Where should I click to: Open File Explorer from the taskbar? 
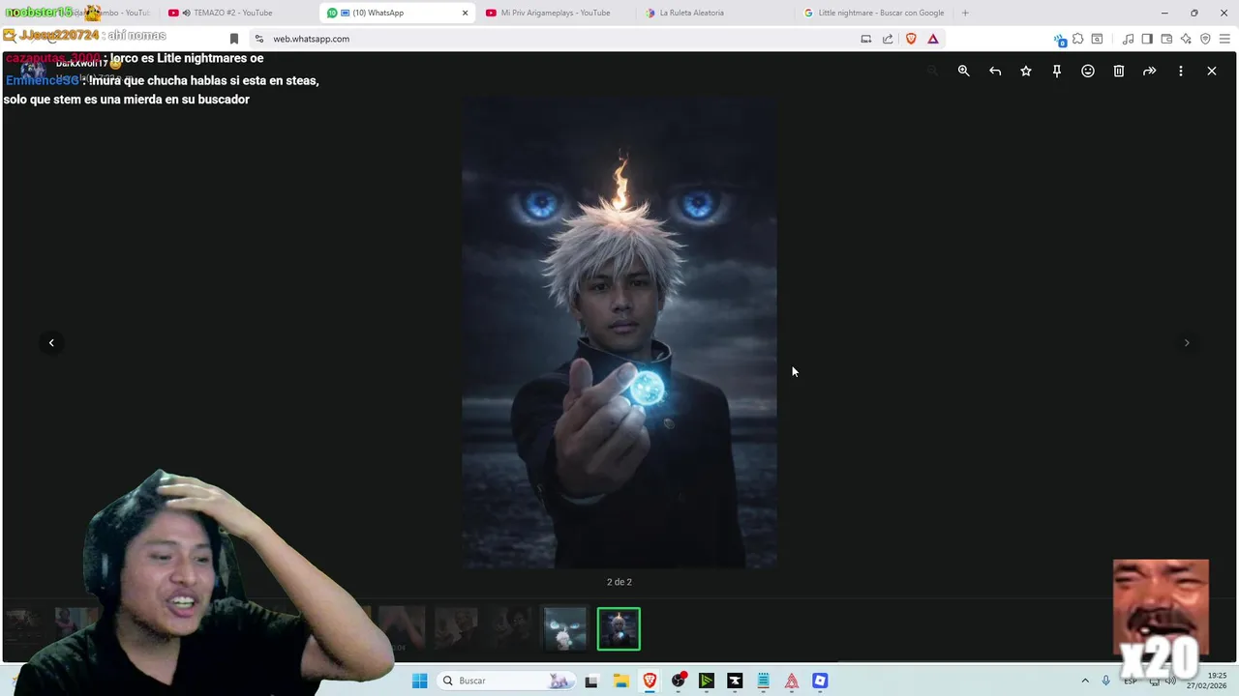(620, 681)
